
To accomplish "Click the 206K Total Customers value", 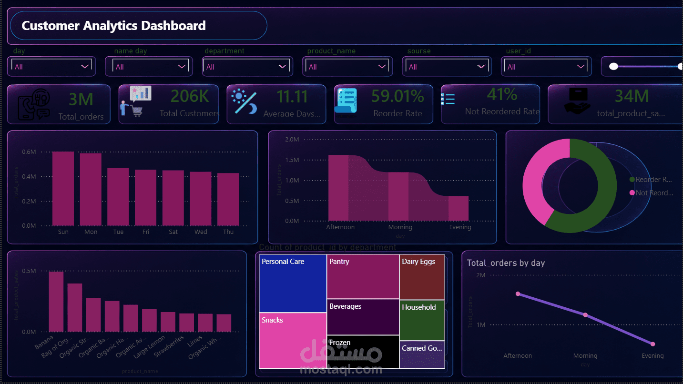I will click(x=190, y=96).
